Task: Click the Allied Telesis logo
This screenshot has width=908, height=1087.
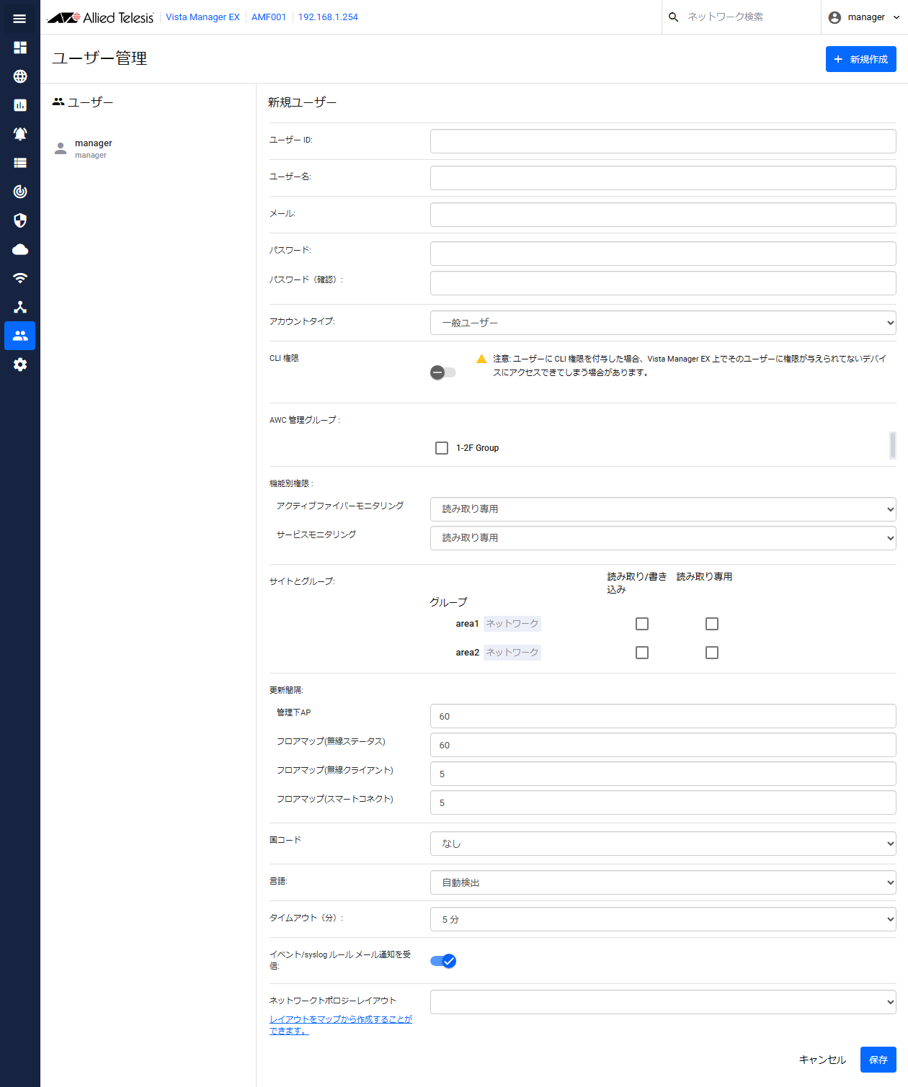Action: point(100,17)
